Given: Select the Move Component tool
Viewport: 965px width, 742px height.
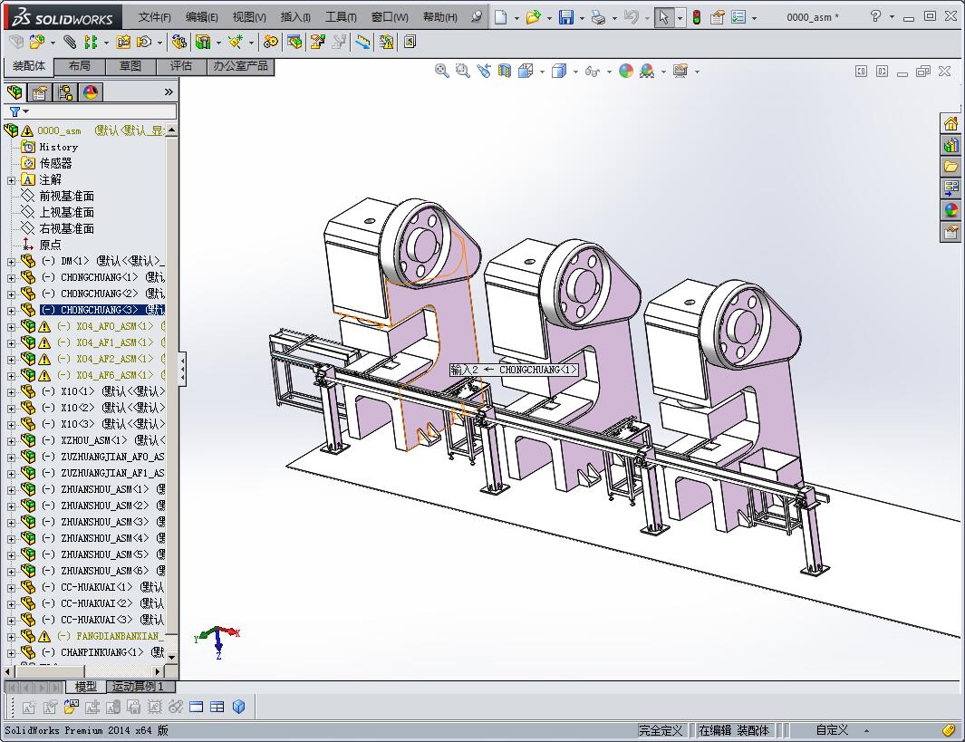Looking at the screenshot, I should point(143,42).
